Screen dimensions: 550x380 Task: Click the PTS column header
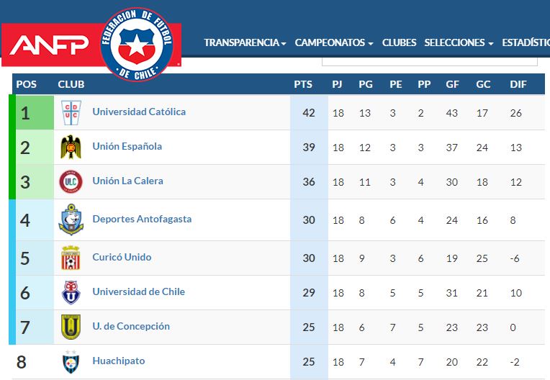[303, 84]
